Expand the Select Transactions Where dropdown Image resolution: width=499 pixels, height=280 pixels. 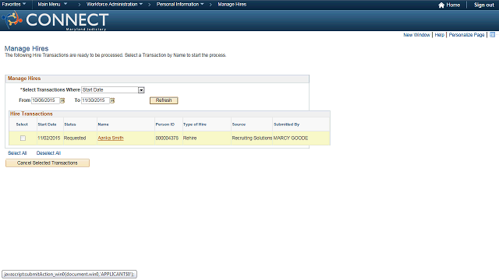coord(141,90)
